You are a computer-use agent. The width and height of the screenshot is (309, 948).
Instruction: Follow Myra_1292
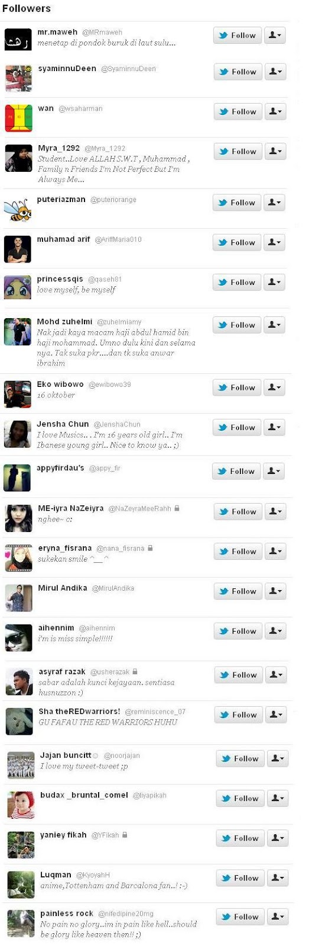tap(238, 151)
